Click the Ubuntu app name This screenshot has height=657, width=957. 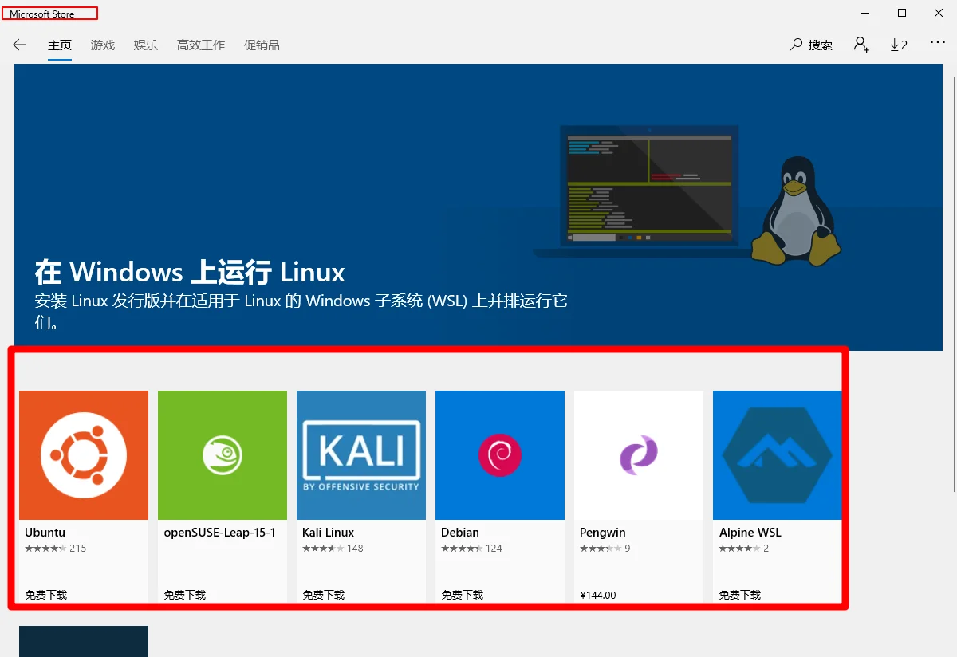(x=45, y=533)
